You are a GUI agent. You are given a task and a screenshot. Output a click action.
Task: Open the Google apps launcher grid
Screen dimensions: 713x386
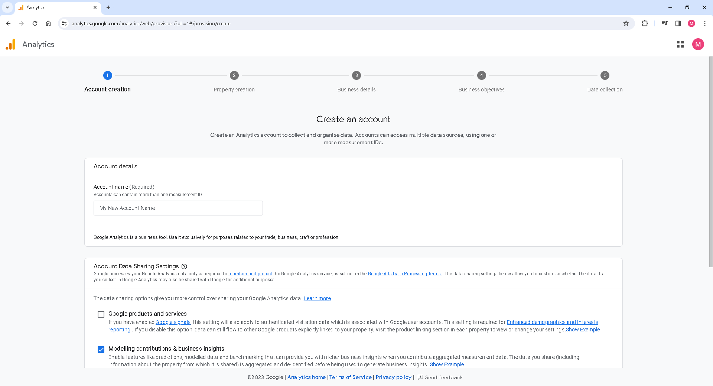(x=680, y=44)
